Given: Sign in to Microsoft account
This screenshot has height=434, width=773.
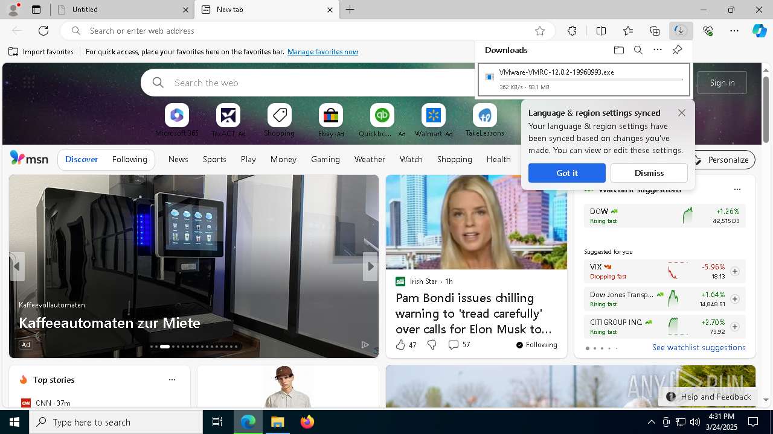Looking at the screenshot, I should coord(722,83).
